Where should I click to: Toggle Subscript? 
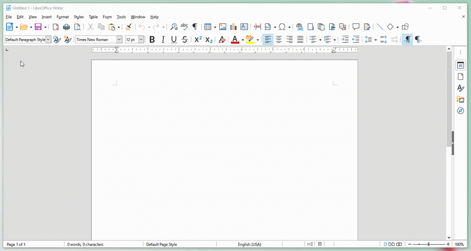coord(209,40)
